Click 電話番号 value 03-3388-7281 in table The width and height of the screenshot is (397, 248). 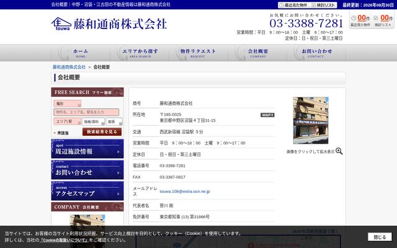[172, 166]
